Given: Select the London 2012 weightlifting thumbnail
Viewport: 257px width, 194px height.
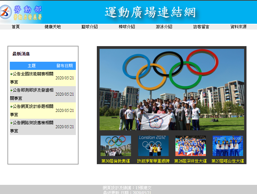Looking at the screenshot, I should [153, 146].
